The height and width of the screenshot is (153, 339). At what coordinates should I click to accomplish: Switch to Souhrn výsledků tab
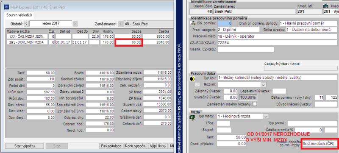19,15
